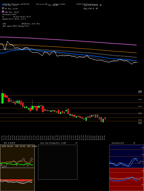Open the ADX indicator sub-chart

pos(17,156)
